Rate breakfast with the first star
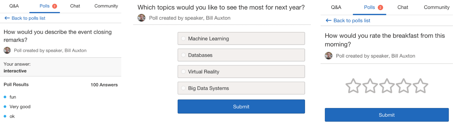 coord(353,86)
